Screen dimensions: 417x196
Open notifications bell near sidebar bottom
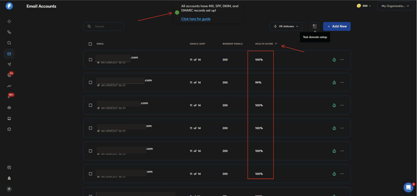coord(9,178)
